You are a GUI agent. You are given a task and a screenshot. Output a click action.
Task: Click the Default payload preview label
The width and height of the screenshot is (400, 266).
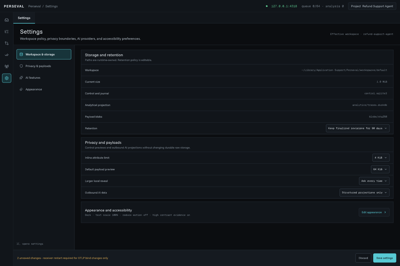[100, 169]
